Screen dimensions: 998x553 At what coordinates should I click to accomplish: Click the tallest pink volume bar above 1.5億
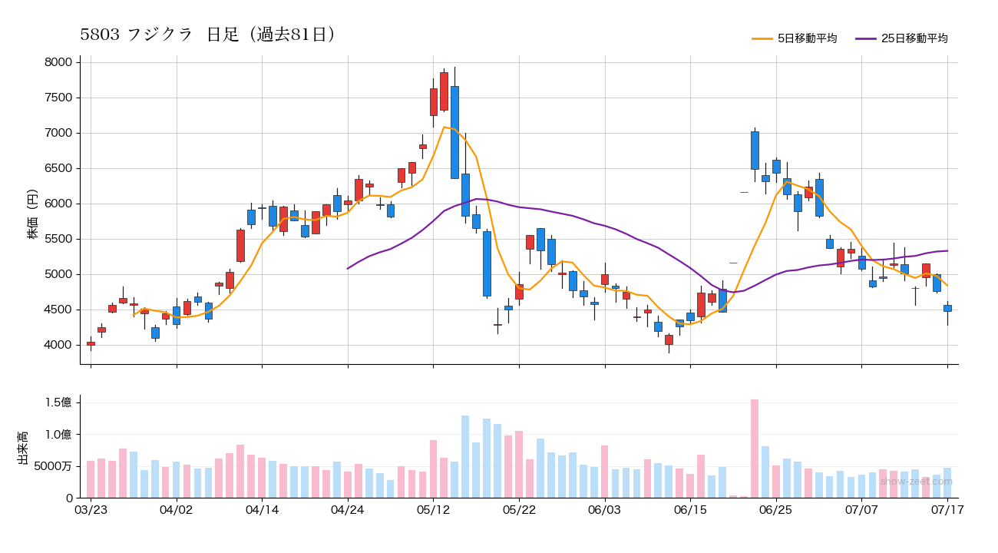[755, 449]
